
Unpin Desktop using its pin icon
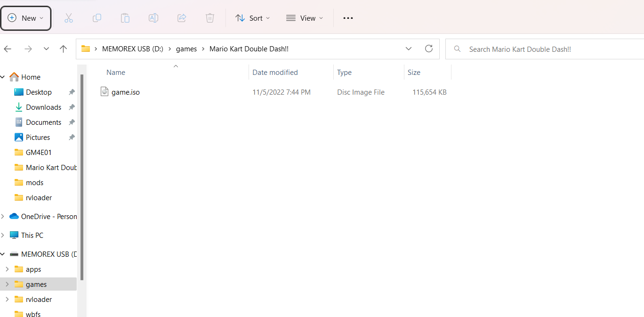pyautogui.click(x=72, y=92)
